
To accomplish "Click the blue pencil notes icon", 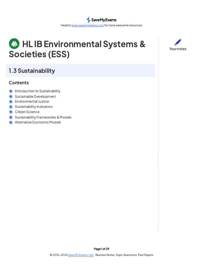I will point(178,42).
